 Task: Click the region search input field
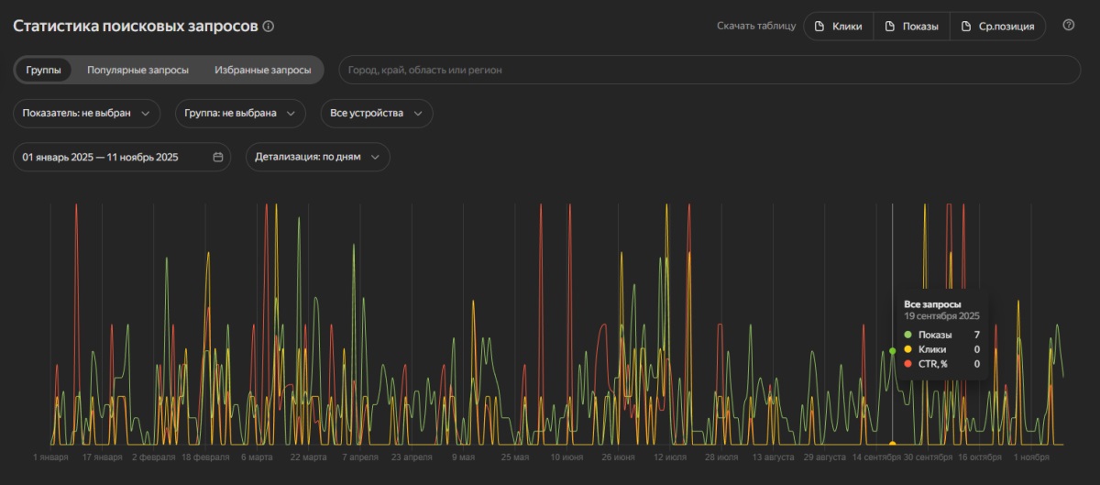click(709, 70)
